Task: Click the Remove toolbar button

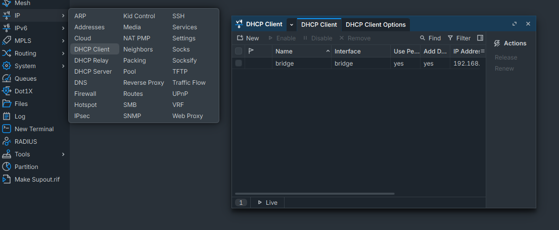Action: [x=355, y=38]
